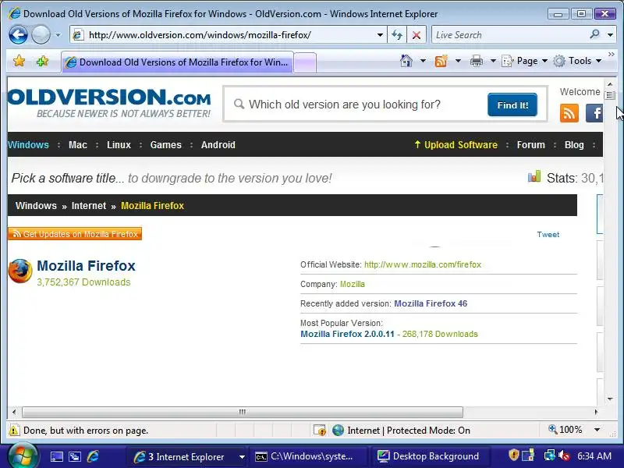The width and height of the screenshot is (624, 468).
Task: Click the Mozilla Firefox breadcrumb link
Action: 152,206
